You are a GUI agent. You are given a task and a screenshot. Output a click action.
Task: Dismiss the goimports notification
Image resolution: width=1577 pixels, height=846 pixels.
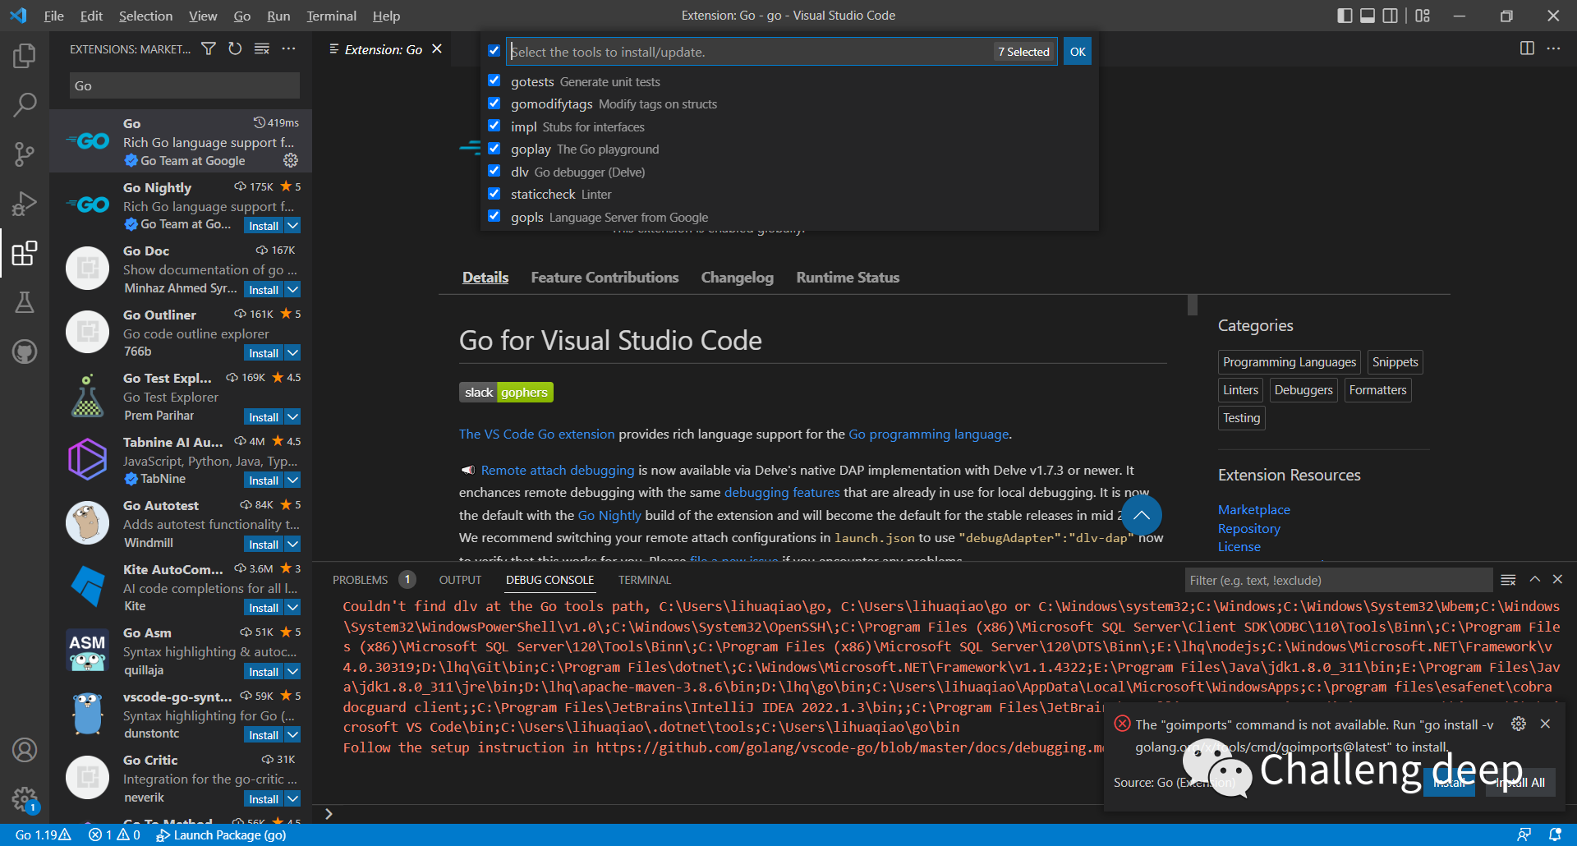[1545, 724]
